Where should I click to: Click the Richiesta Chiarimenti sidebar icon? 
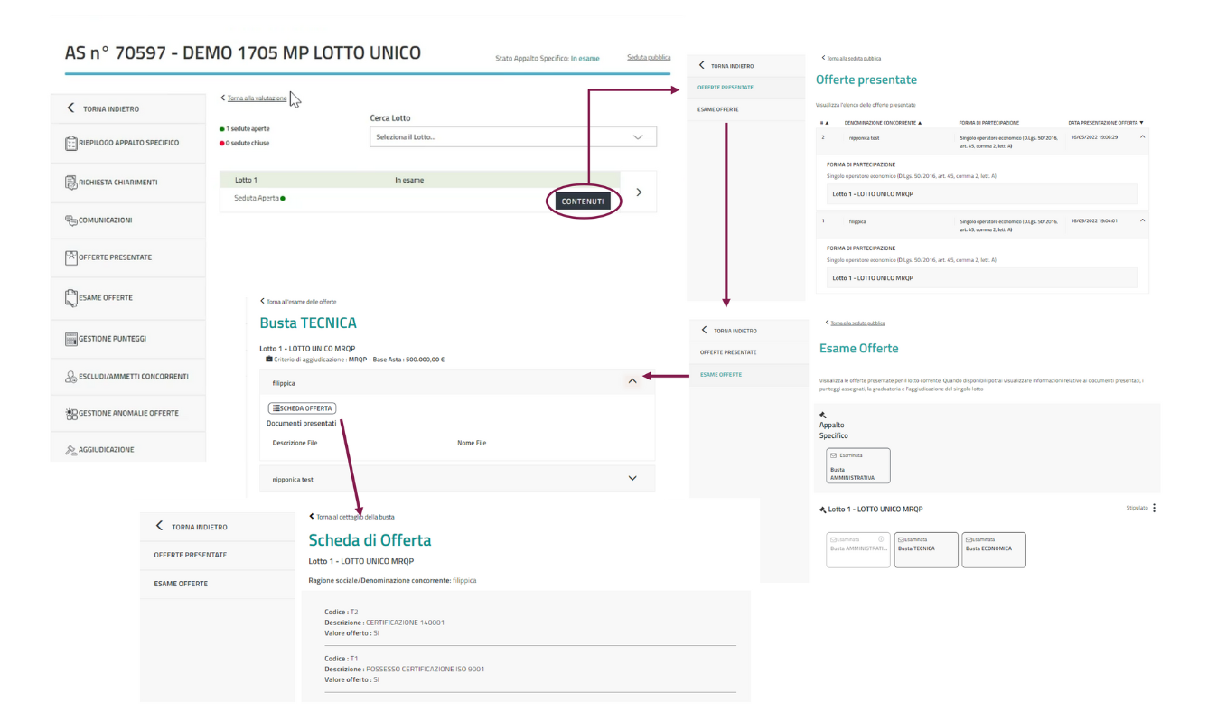(x=71, y=183)
